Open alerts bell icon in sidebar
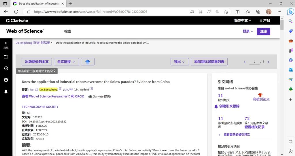Image resolution: width=295 pixels, height=156 pixels. 6,92
